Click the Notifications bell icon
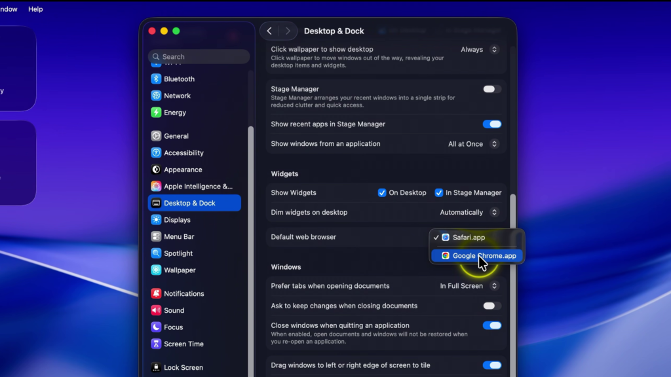The height and width of the screenshot is (377, 671). pos(156,294)
